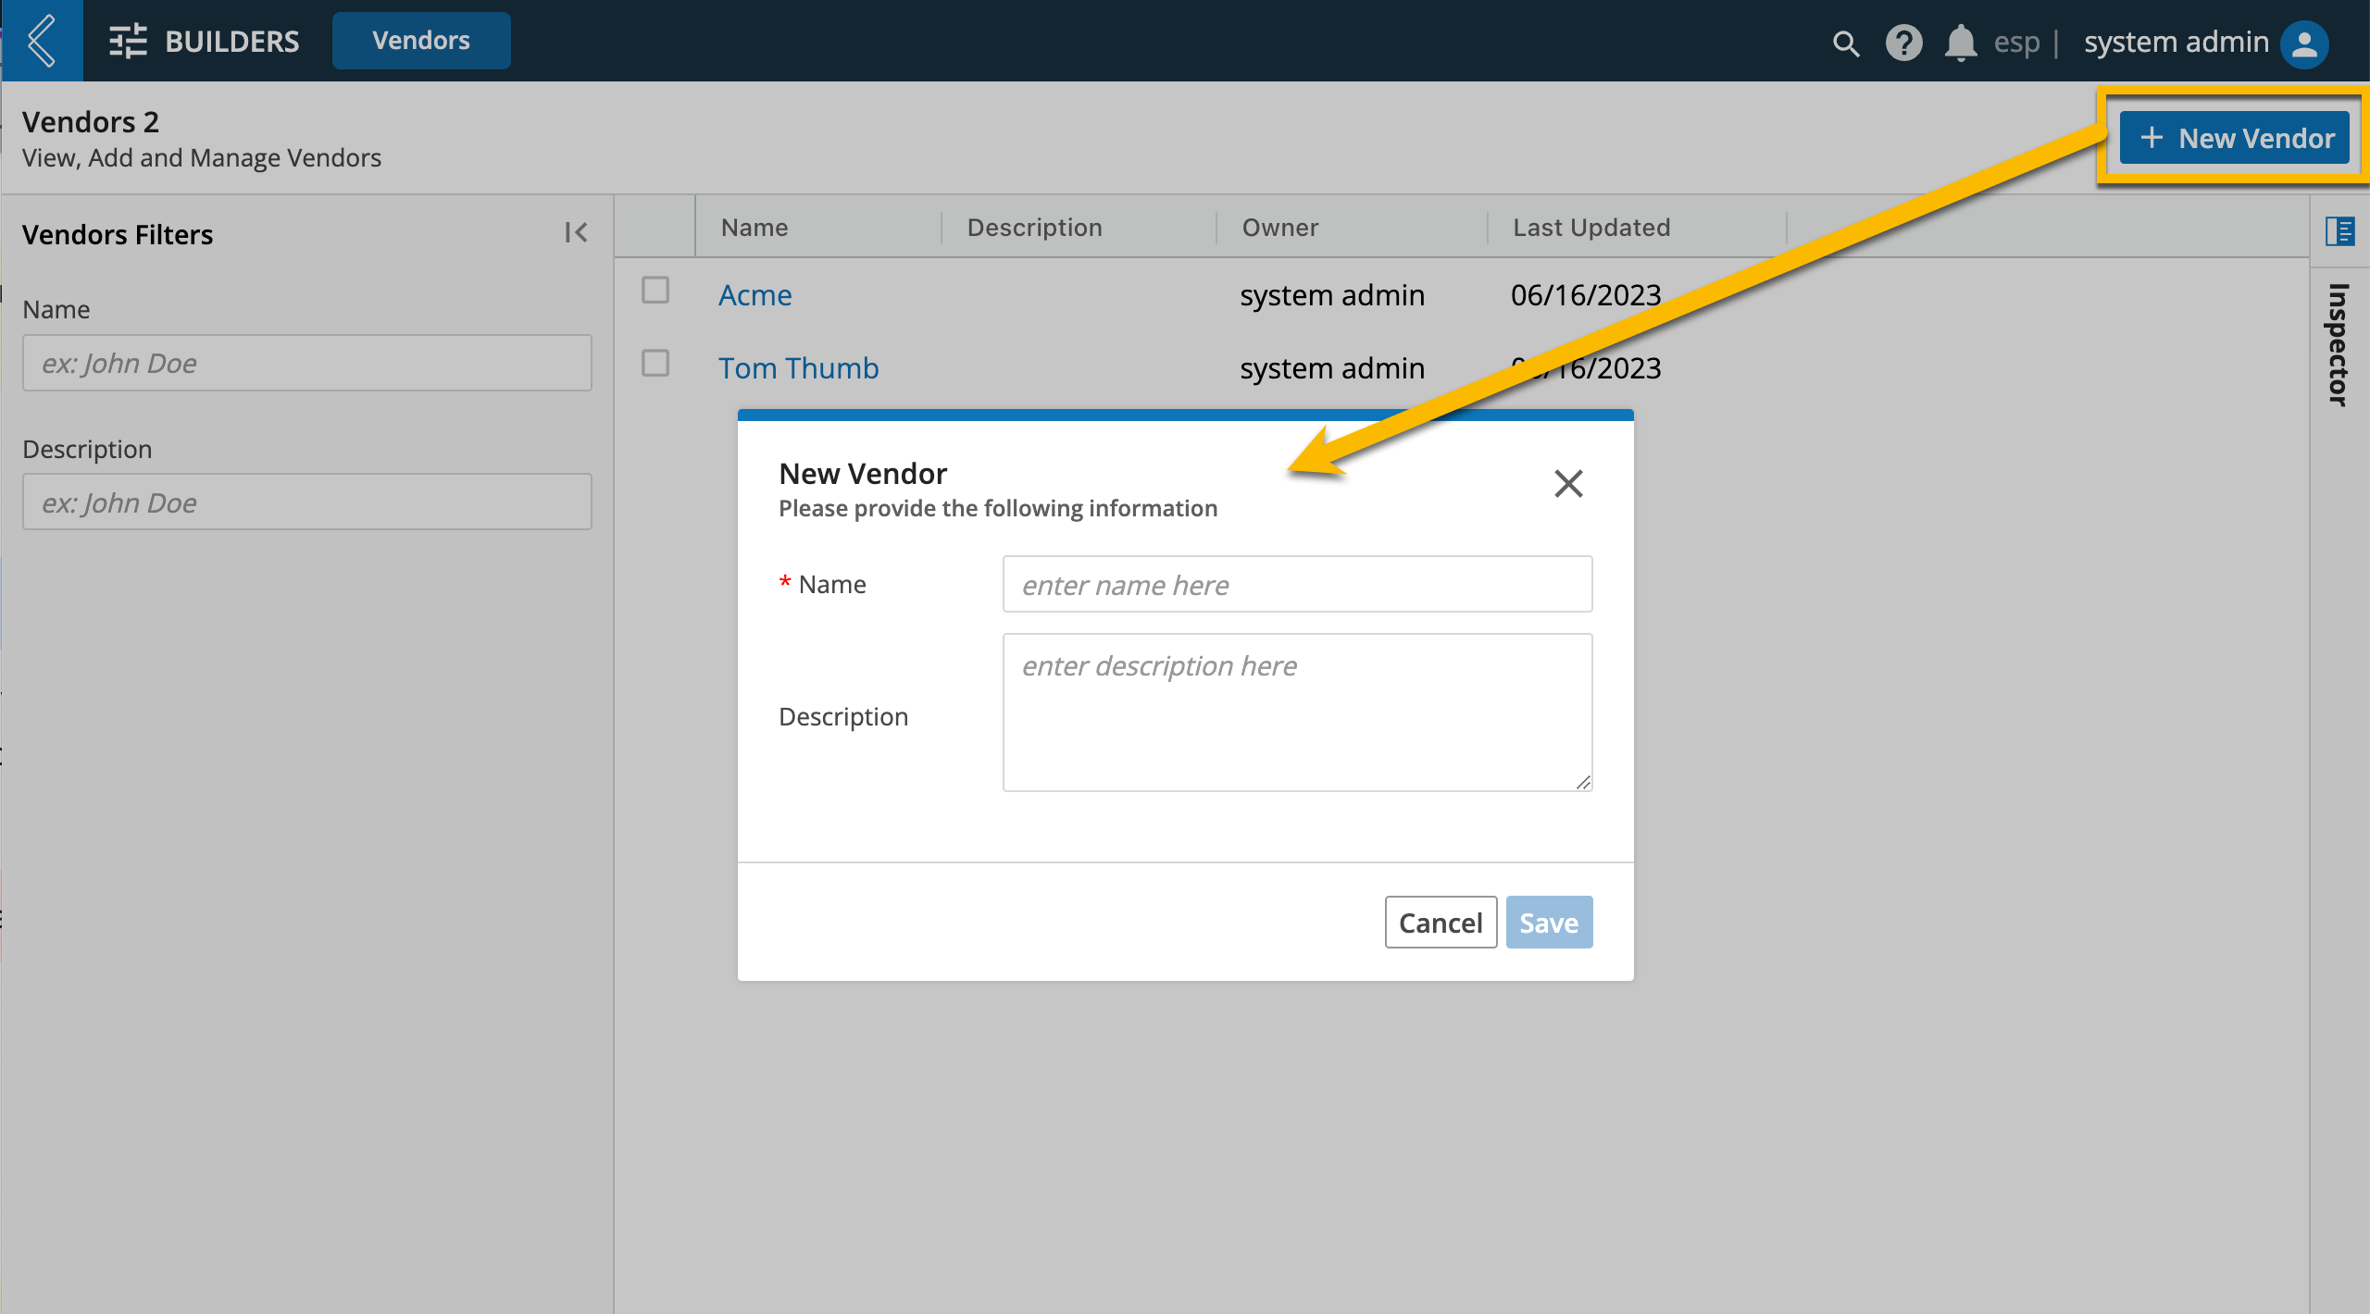Click Tom Thumb's system admin owner cell

point(1331,367)
